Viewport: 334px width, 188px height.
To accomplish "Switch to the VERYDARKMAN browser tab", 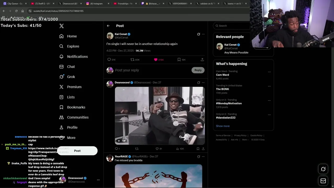I will tap(180, 4).
